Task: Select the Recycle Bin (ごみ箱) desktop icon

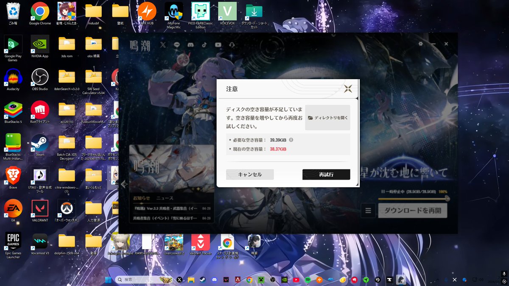Action: 13,14
